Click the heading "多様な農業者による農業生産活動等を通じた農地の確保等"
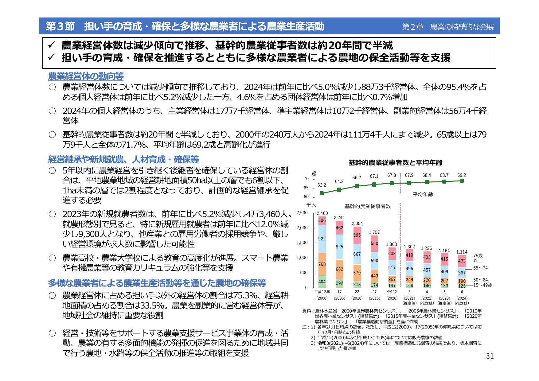539x381 pixels. [157, 283]
